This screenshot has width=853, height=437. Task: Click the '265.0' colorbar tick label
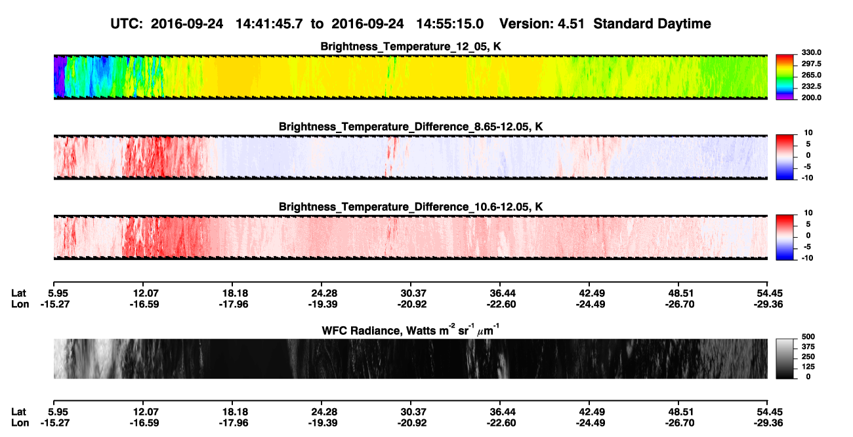pos(812,75)
